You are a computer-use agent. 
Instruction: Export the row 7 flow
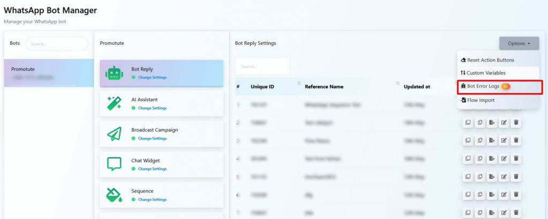[492, 213]
